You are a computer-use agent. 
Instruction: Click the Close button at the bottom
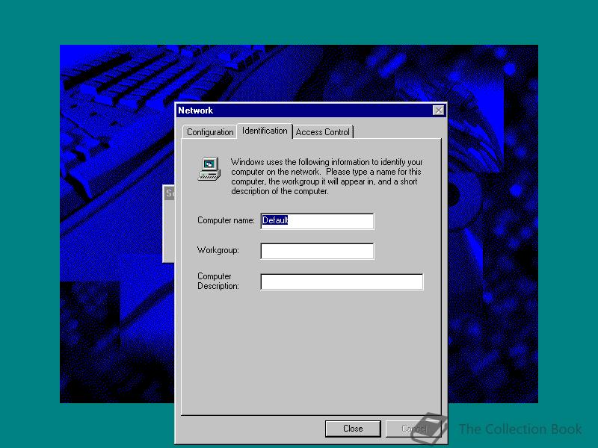click(x=353, y=429)
